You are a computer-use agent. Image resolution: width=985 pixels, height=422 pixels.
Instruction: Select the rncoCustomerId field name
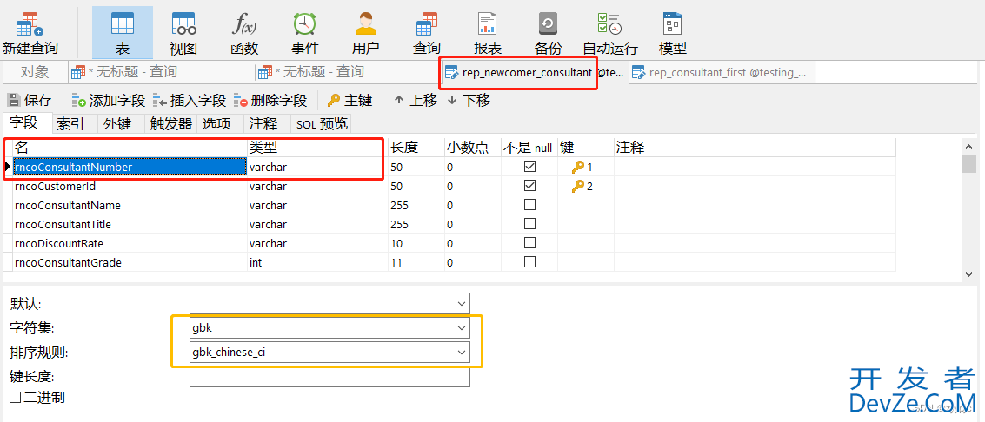point(130,186)
